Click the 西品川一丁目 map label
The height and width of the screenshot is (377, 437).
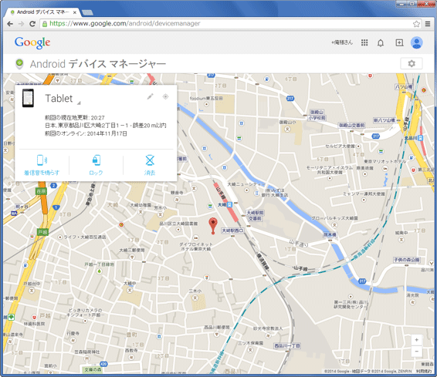pyautogui.click(x=286, y=345)
